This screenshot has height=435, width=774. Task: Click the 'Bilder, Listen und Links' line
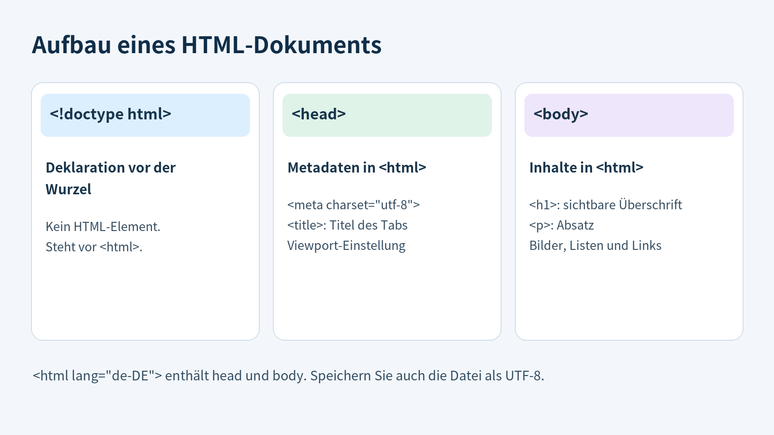click(595, 246)
